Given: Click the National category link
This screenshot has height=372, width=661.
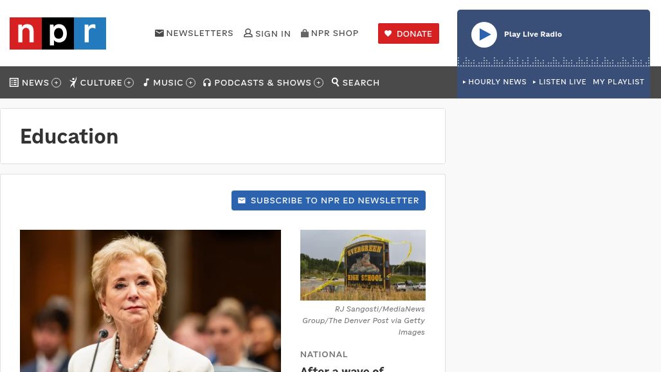Looking at the screenshot, I should point(324,354).
